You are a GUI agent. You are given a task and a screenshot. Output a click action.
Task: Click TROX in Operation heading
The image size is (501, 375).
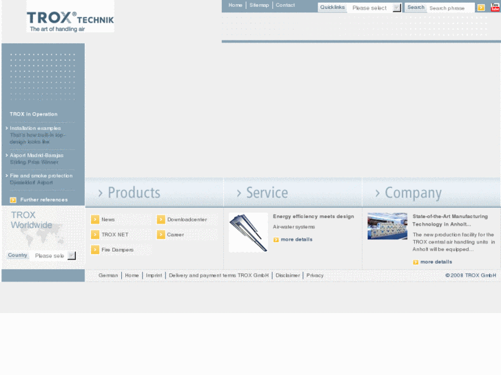coord(34,114)
